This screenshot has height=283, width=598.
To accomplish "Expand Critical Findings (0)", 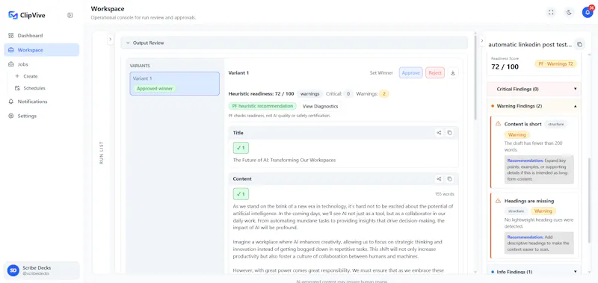I will pyautogui.click(x=534, y=89).
